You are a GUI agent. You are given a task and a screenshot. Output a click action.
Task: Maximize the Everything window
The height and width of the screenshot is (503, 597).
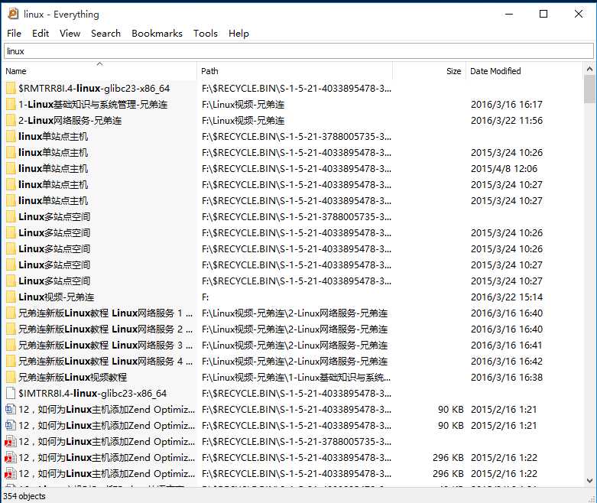click(x=543, y=14)
